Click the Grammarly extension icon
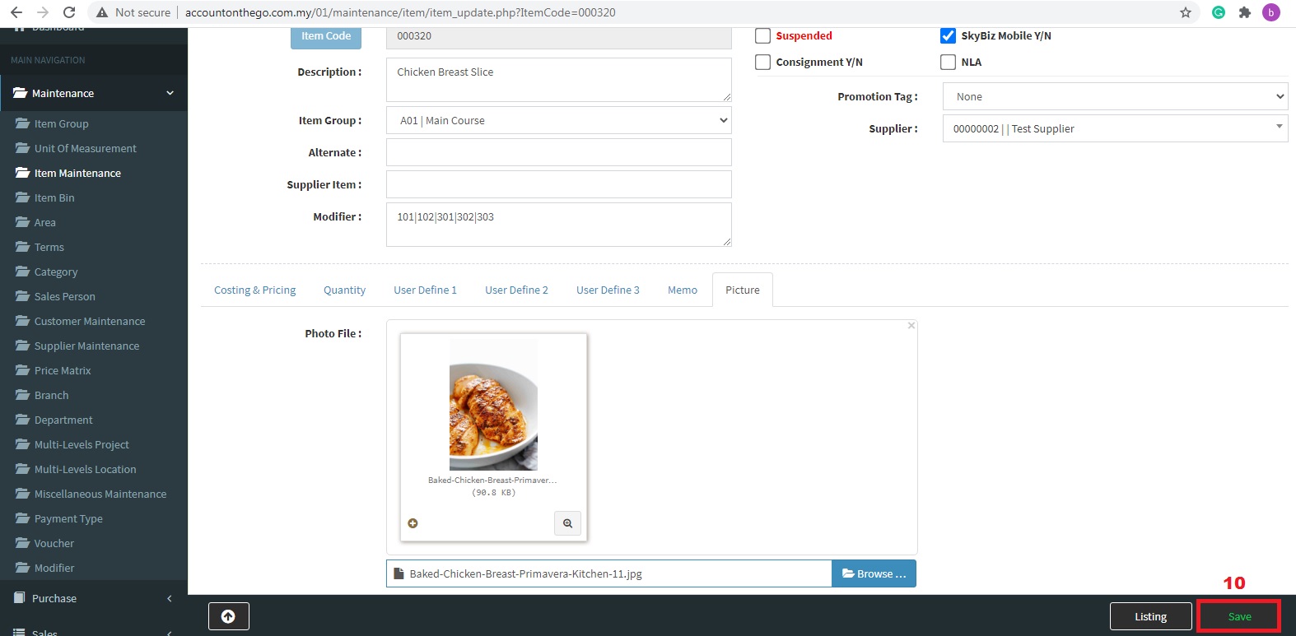1296x636 pixels. [1219, 12]
